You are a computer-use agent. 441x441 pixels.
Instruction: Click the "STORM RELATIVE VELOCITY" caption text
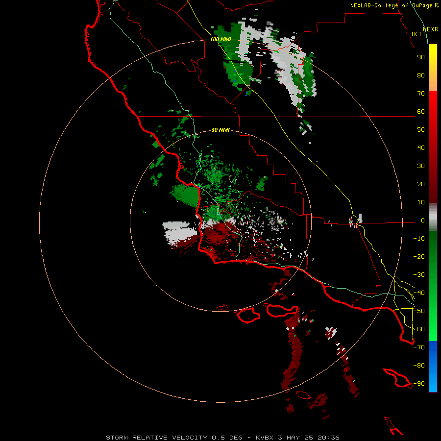click(156, 438)
